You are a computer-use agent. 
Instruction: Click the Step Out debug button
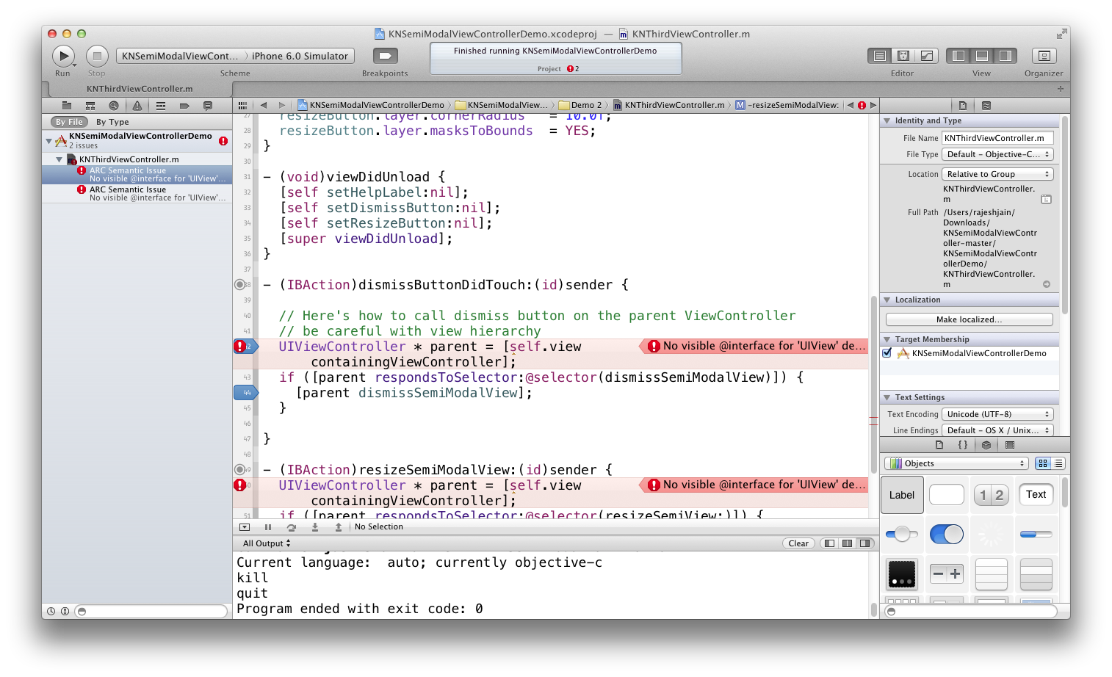click(339, 527)
